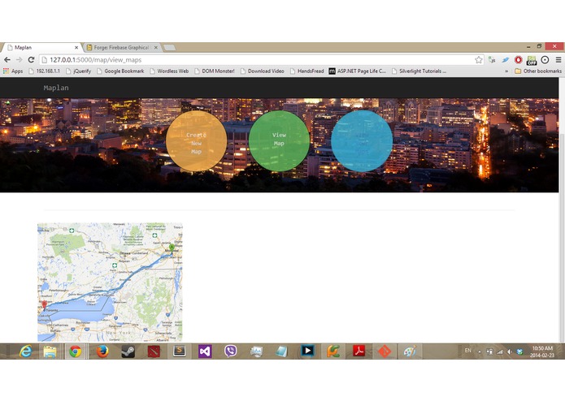Screen dimensions: 565x401
Task: Open Adobe Reader from the taskbar
Action: point(359,351)
